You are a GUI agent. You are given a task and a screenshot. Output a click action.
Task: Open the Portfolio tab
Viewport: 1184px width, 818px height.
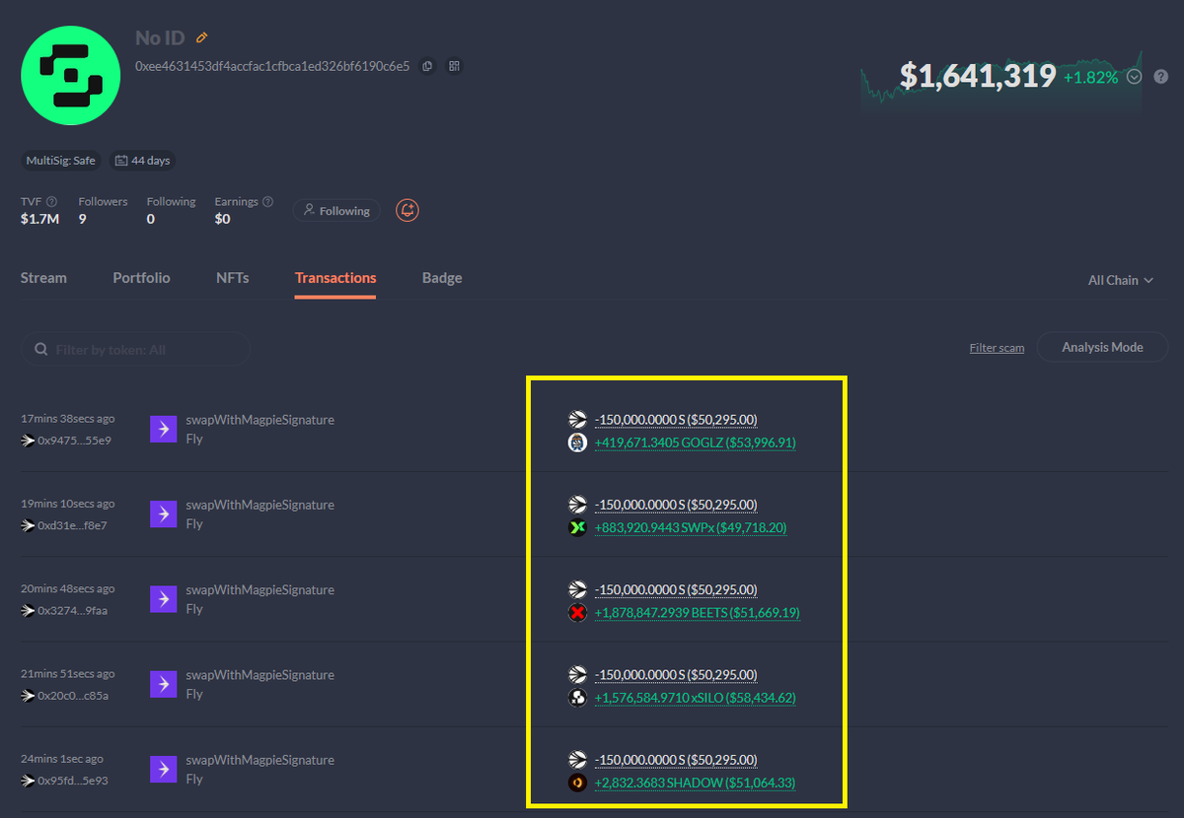141,278
